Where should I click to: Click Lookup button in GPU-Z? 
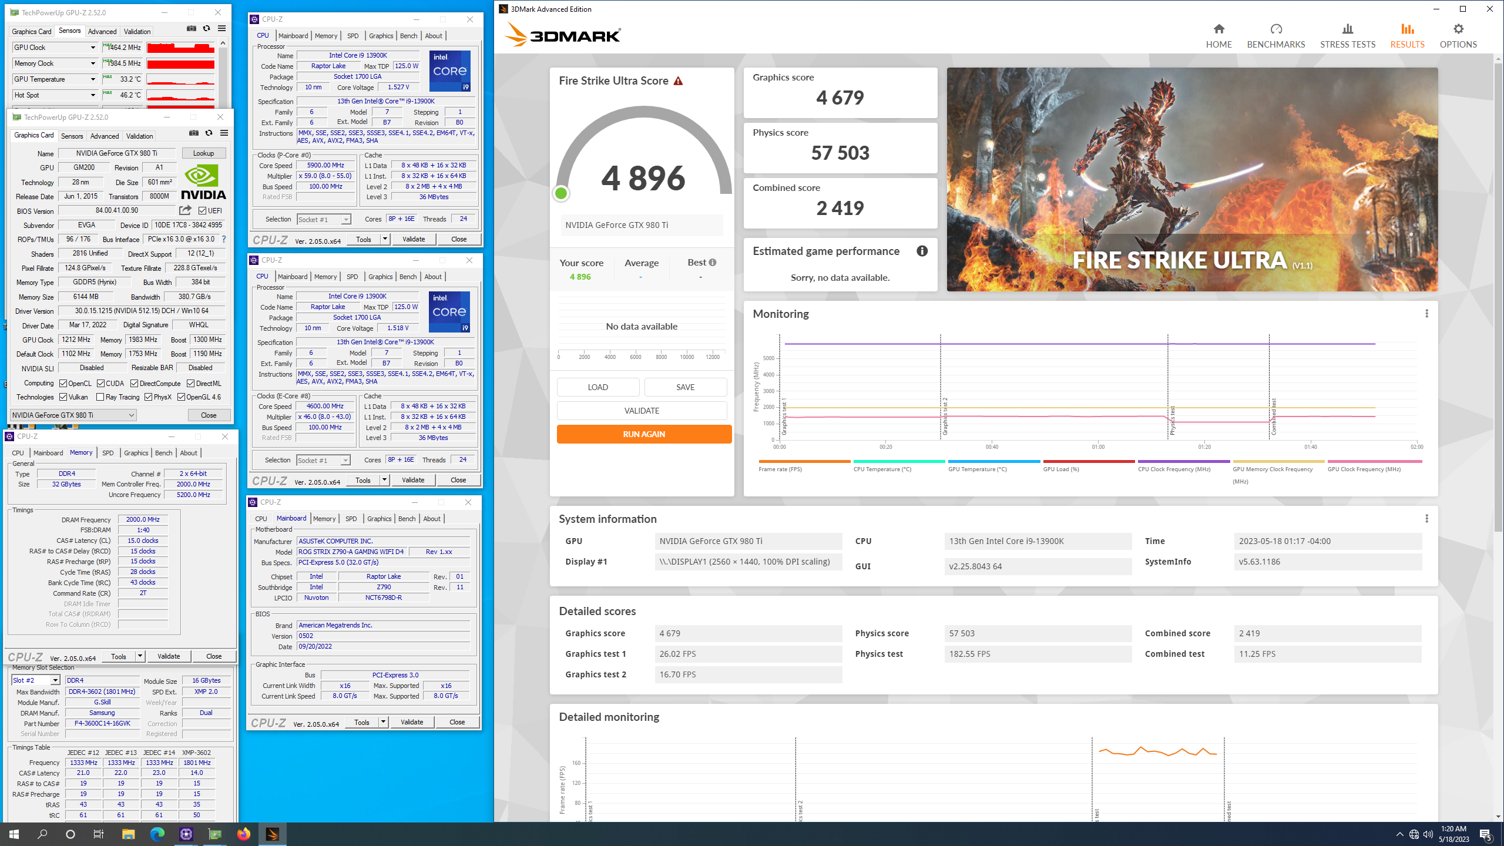pyautogui.click(x=203, y=153)
